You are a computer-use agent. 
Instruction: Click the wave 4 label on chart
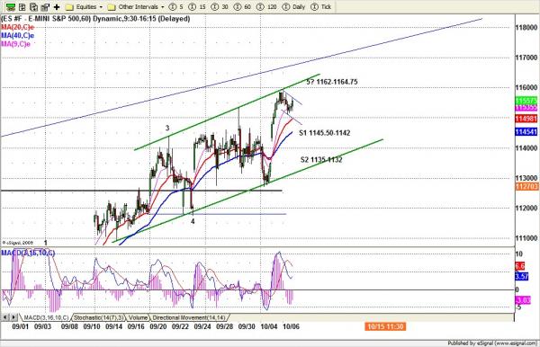click(x=193, y=221)
